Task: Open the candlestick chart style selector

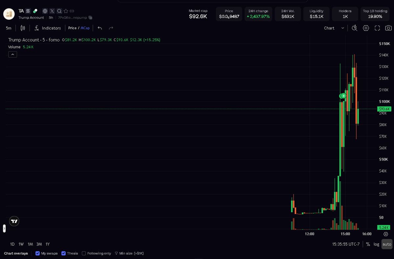Action: [23, 28]
